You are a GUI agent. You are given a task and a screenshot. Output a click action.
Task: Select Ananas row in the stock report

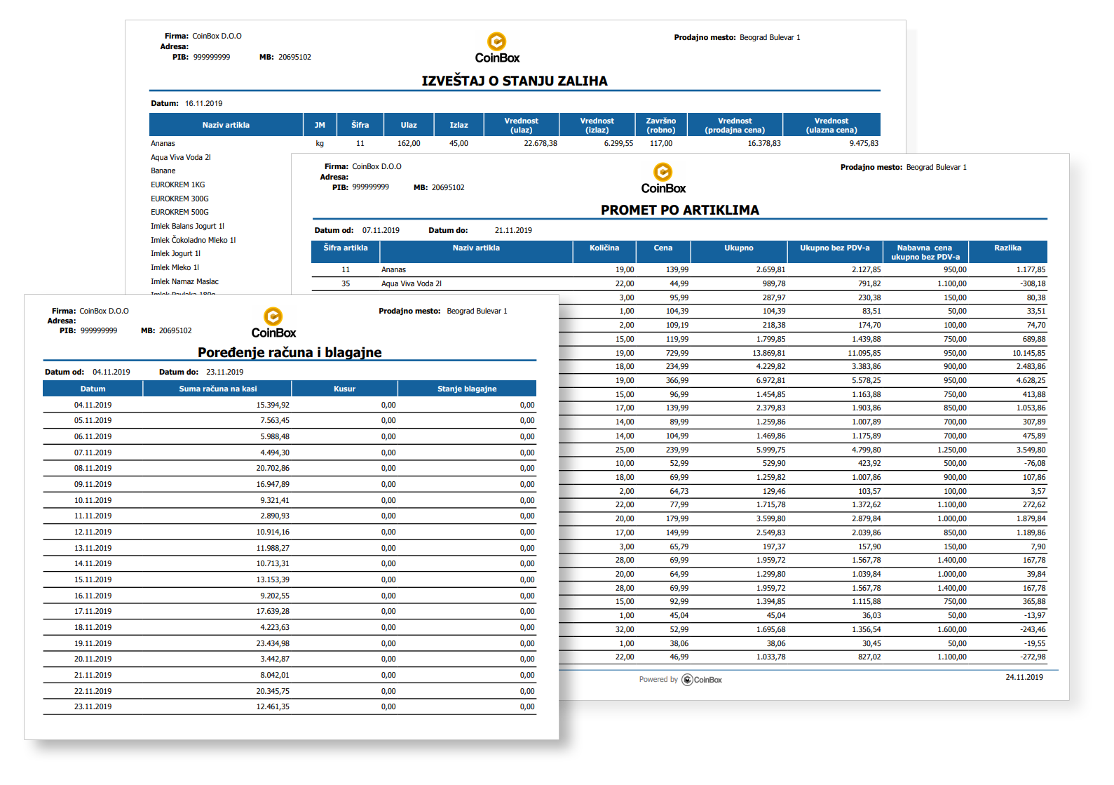[x=515, y=143]
